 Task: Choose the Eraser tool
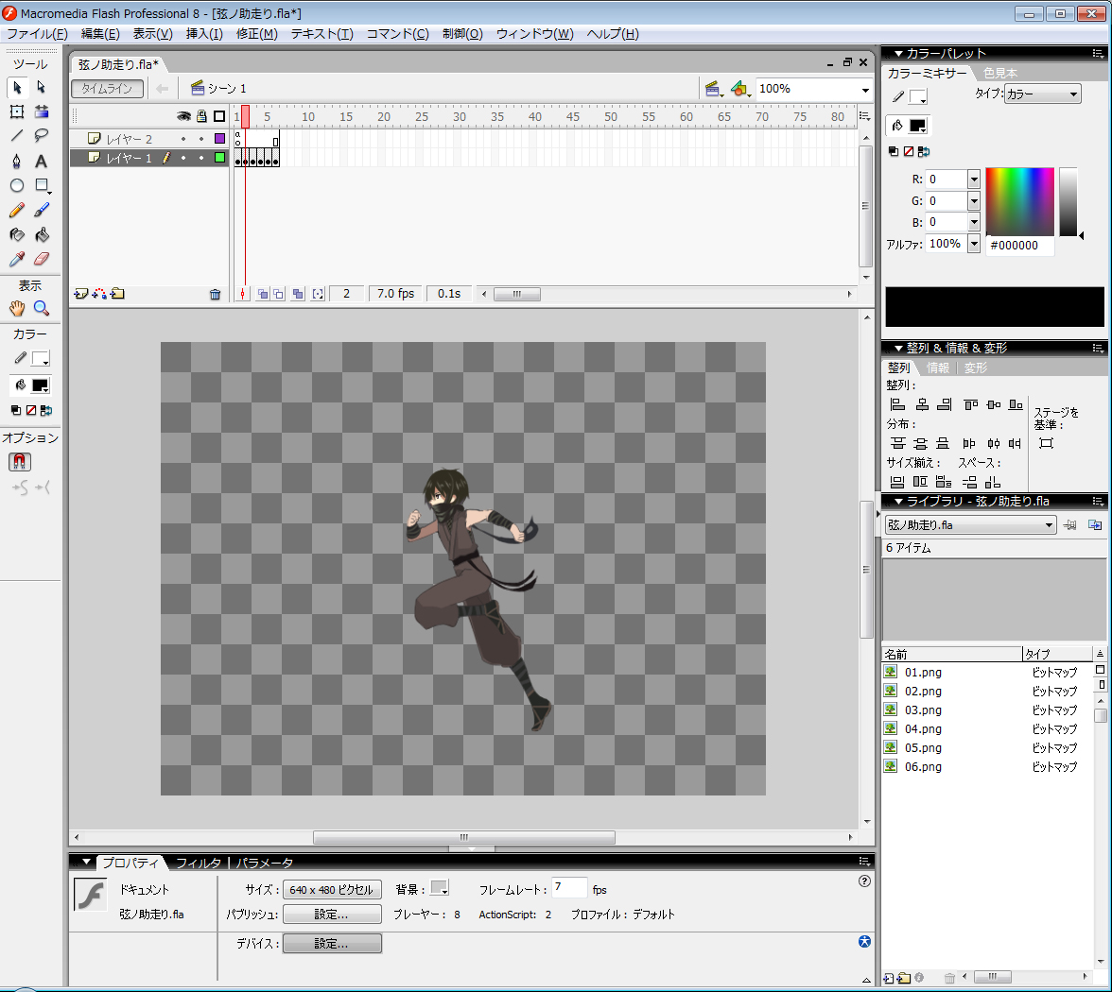tap(42, 259)
